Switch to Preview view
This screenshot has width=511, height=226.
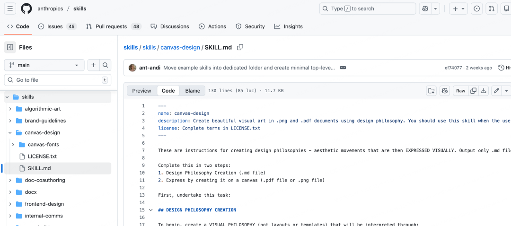click(142, 91)
